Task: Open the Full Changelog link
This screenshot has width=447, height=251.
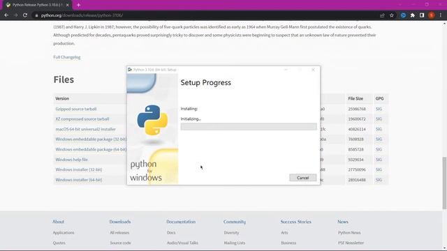Action: [67, 57]
